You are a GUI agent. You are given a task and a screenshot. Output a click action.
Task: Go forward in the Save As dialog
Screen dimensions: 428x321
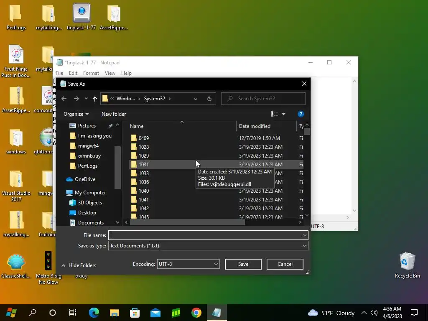[x=76, y=99]
